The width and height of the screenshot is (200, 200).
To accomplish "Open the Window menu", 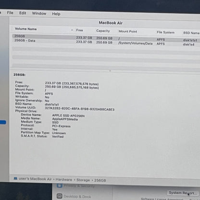I will click(x=39, y=13).
